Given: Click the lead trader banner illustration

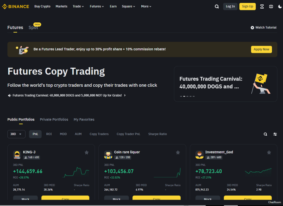Looking at the screenshot, I should (x=22, y=50).
